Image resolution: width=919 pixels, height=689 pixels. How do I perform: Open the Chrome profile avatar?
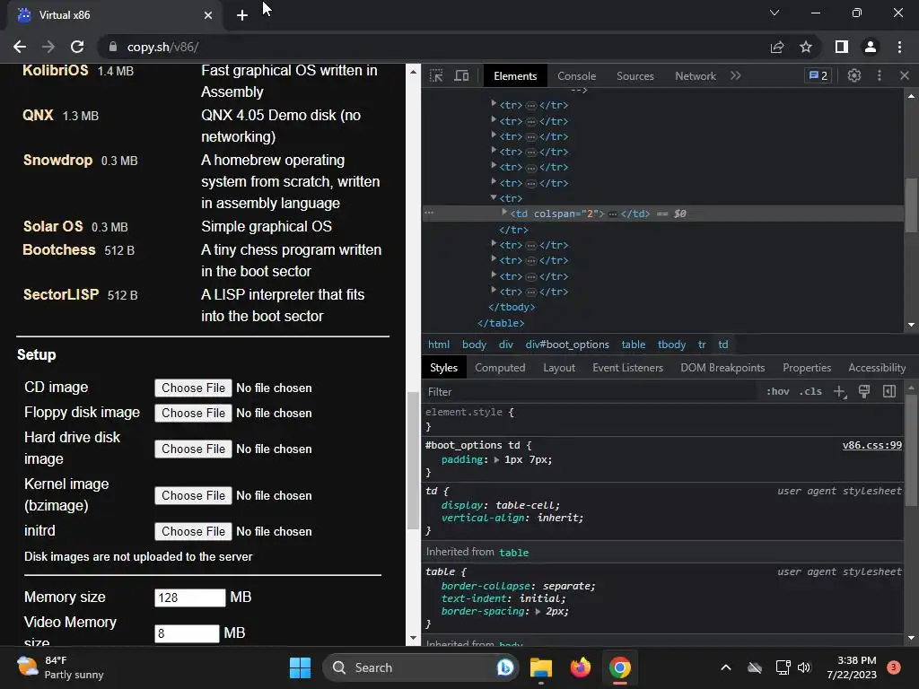tap(871, 47)
